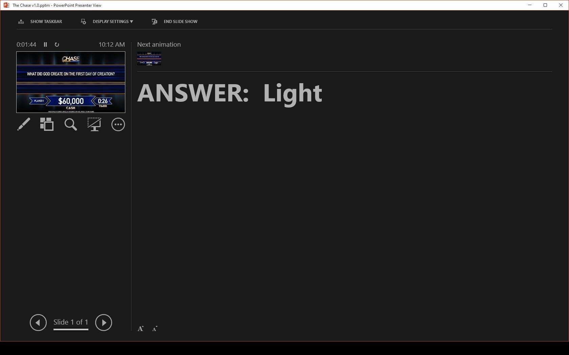
Task: Pause the presentation timer
Action: pos(45,45)
